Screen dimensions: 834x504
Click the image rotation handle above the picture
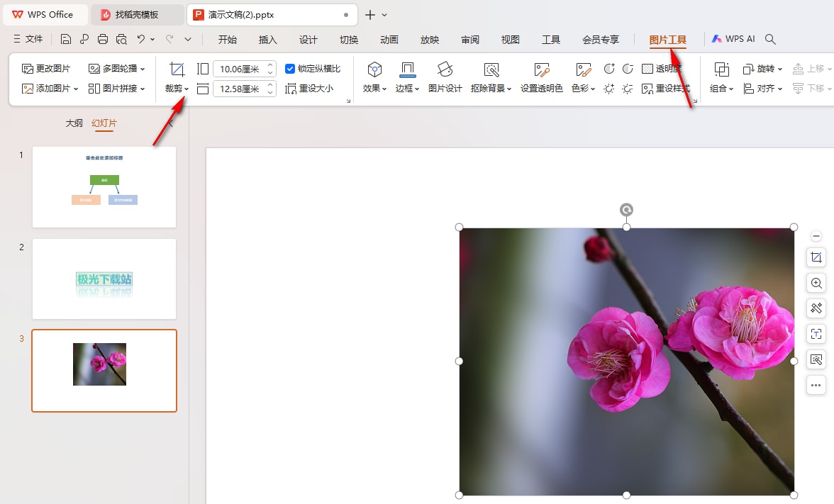point(627,210)
